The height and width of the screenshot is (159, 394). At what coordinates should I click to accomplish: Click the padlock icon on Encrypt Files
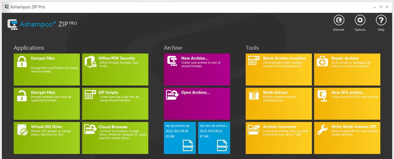(x=22, y=62)
